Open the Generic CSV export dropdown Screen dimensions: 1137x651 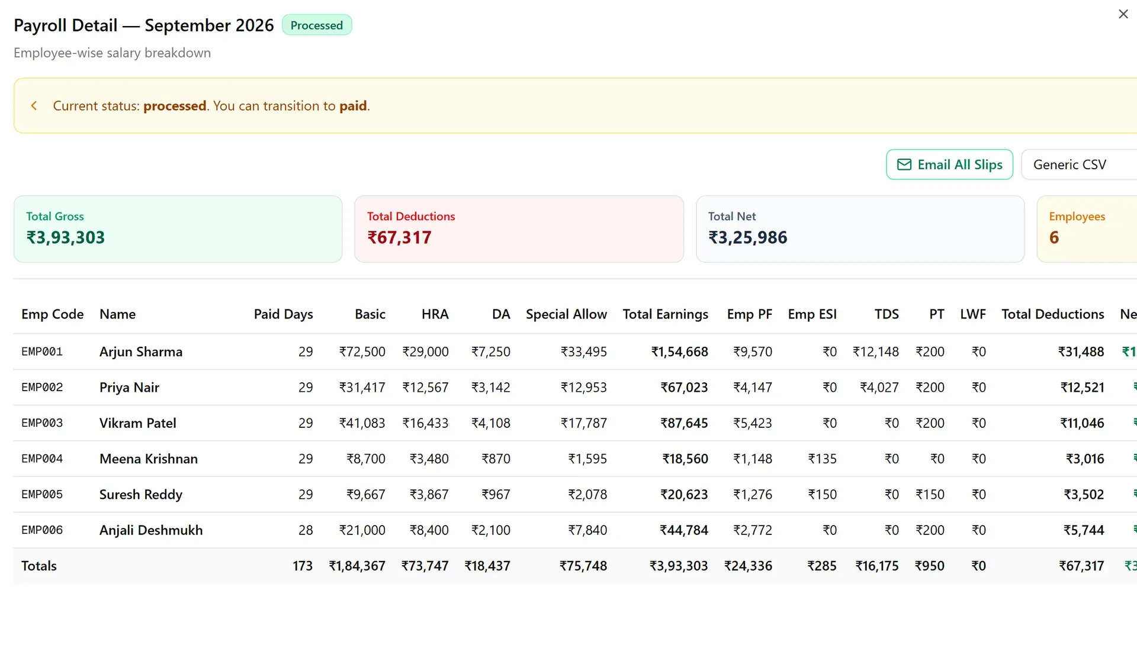coord(1079,165)
